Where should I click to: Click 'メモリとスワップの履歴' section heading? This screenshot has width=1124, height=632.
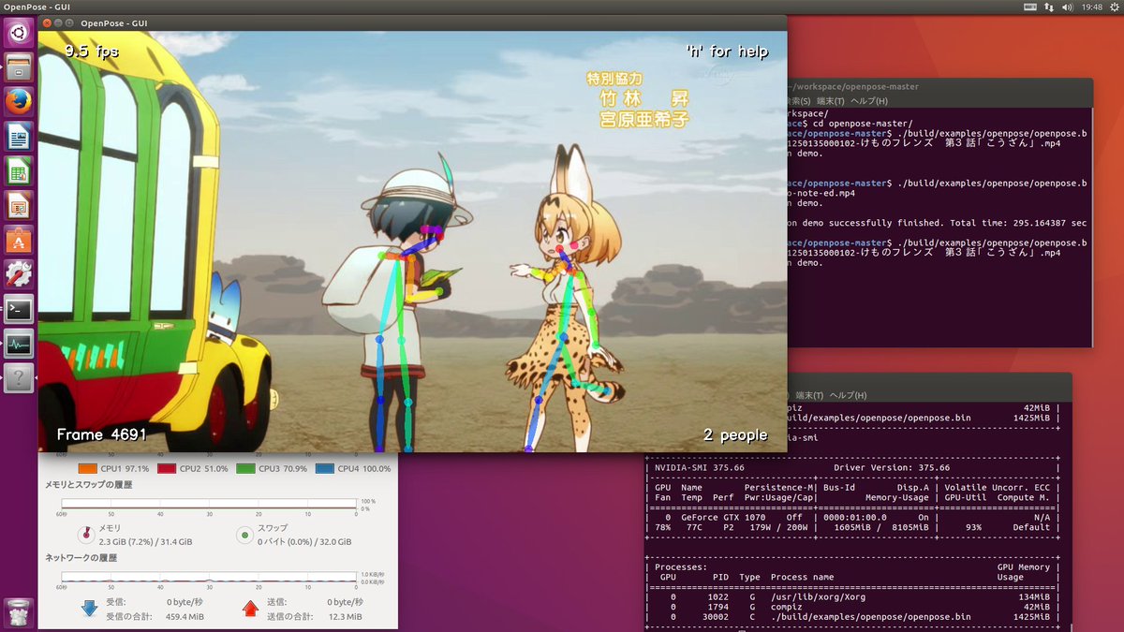(89, 485)
